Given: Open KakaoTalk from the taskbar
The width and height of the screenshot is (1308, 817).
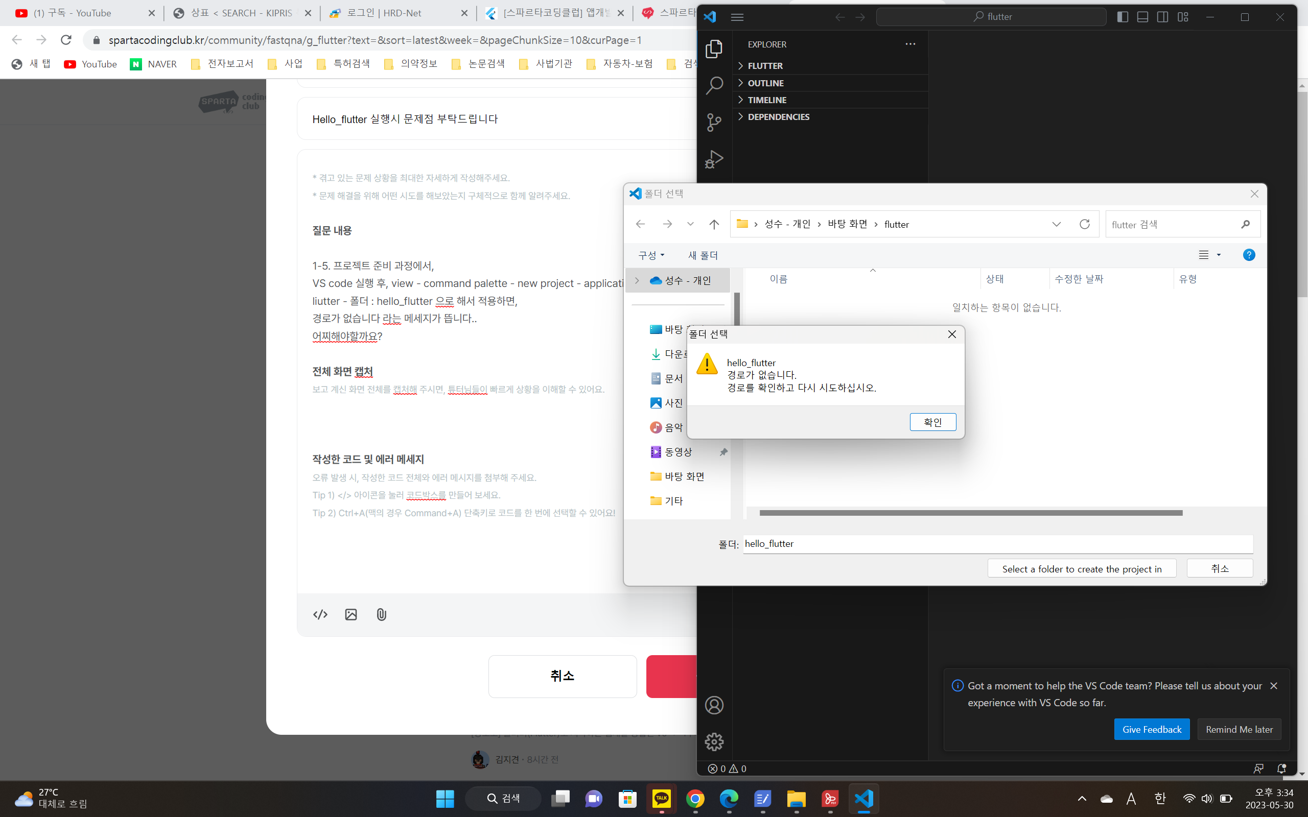Looking at the screenshot, I should (662, 799).
